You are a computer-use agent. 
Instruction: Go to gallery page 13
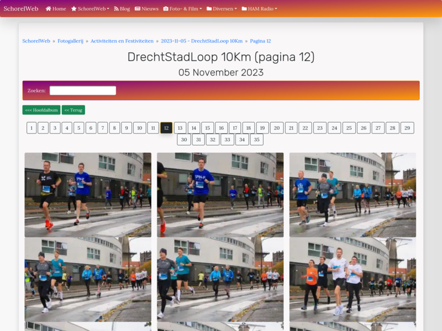pos(180,128)
